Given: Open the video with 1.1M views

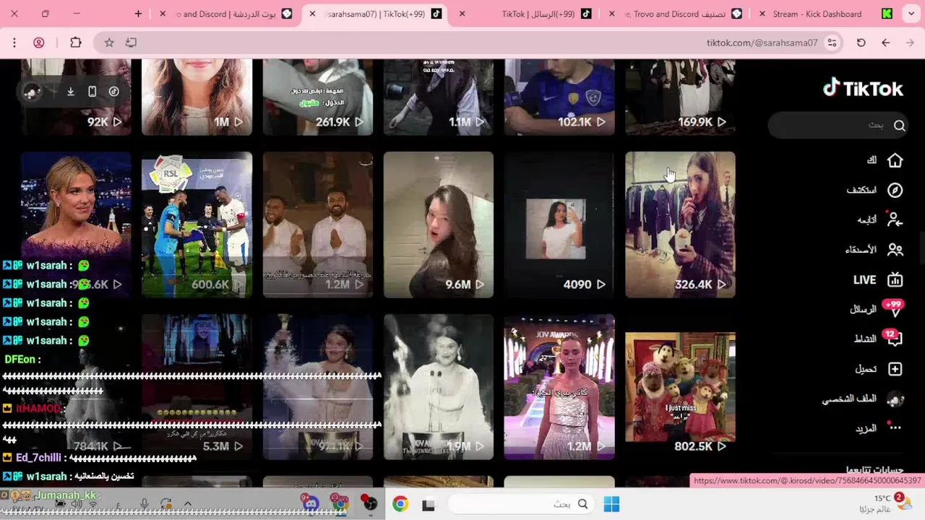Looking at the screenshot, I should tap(439, 97).
